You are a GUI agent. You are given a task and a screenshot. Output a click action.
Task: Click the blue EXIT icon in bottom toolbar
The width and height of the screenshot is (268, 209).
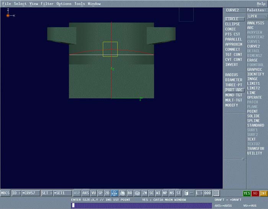[114, 193]
